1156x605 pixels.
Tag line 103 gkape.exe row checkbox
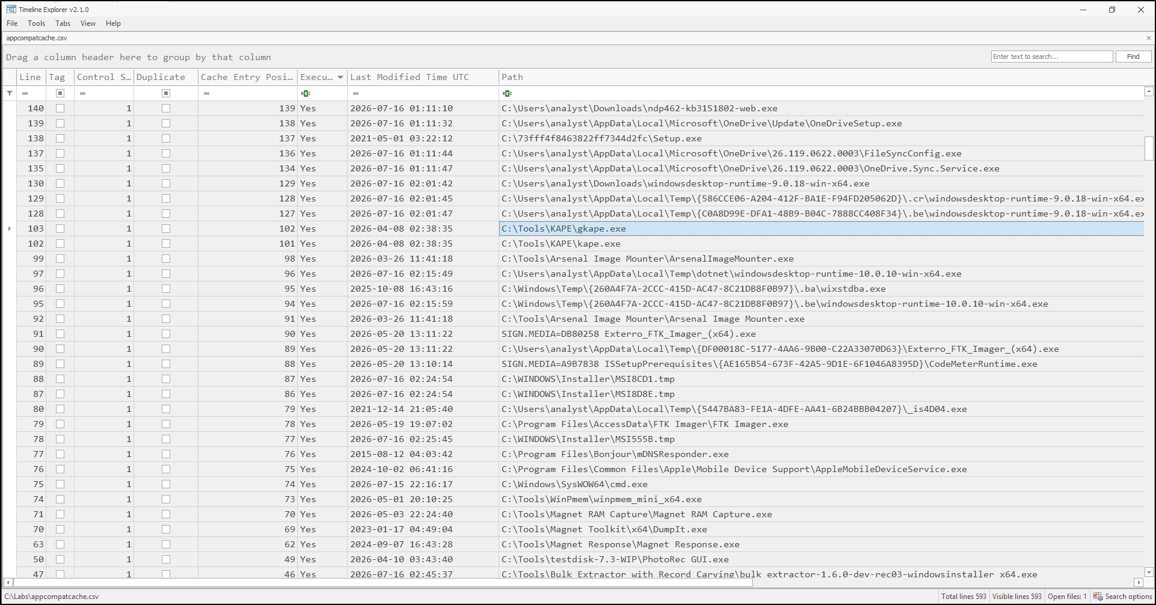pyautogui.click(x=60, y=229)
